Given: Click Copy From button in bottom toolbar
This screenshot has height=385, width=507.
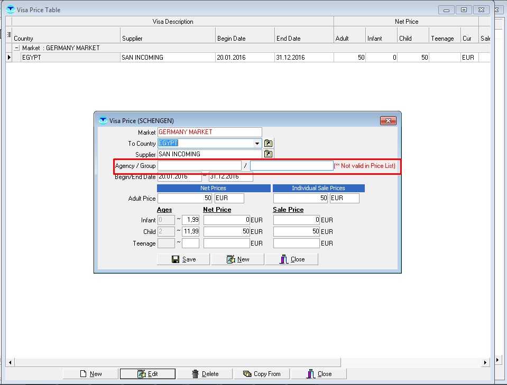Looking at the screenshot, I should tap(262, 374).
